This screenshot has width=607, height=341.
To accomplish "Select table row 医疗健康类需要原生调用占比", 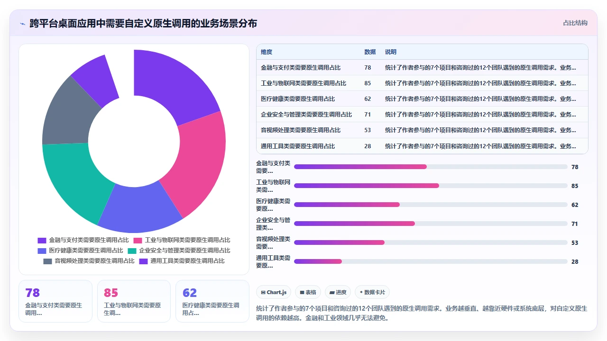I will (x=422, y=99).
